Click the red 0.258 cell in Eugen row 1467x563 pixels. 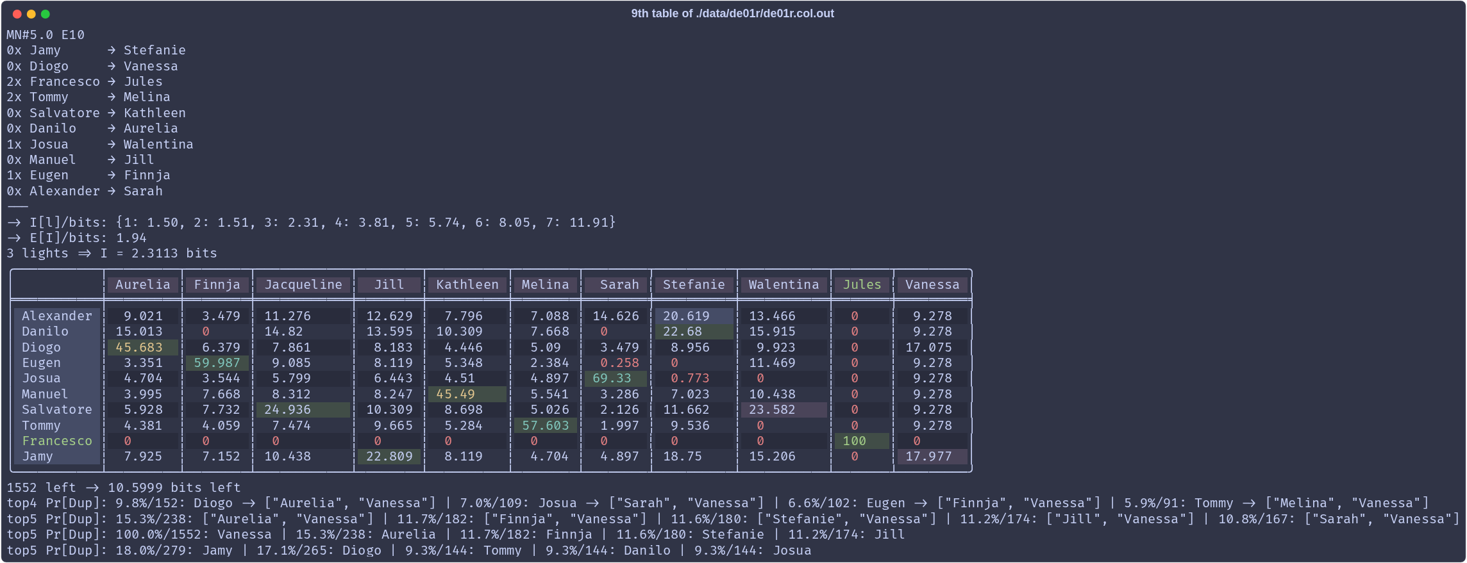616,363
